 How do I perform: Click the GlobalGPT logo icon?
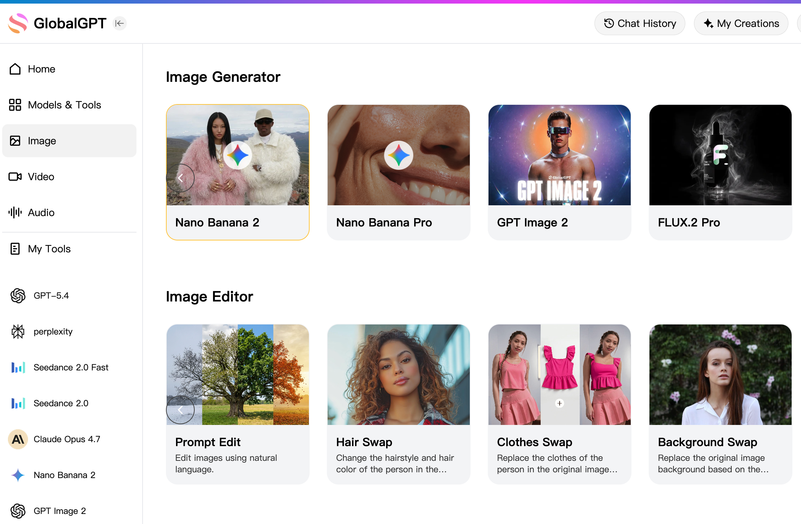pos(18,23)
